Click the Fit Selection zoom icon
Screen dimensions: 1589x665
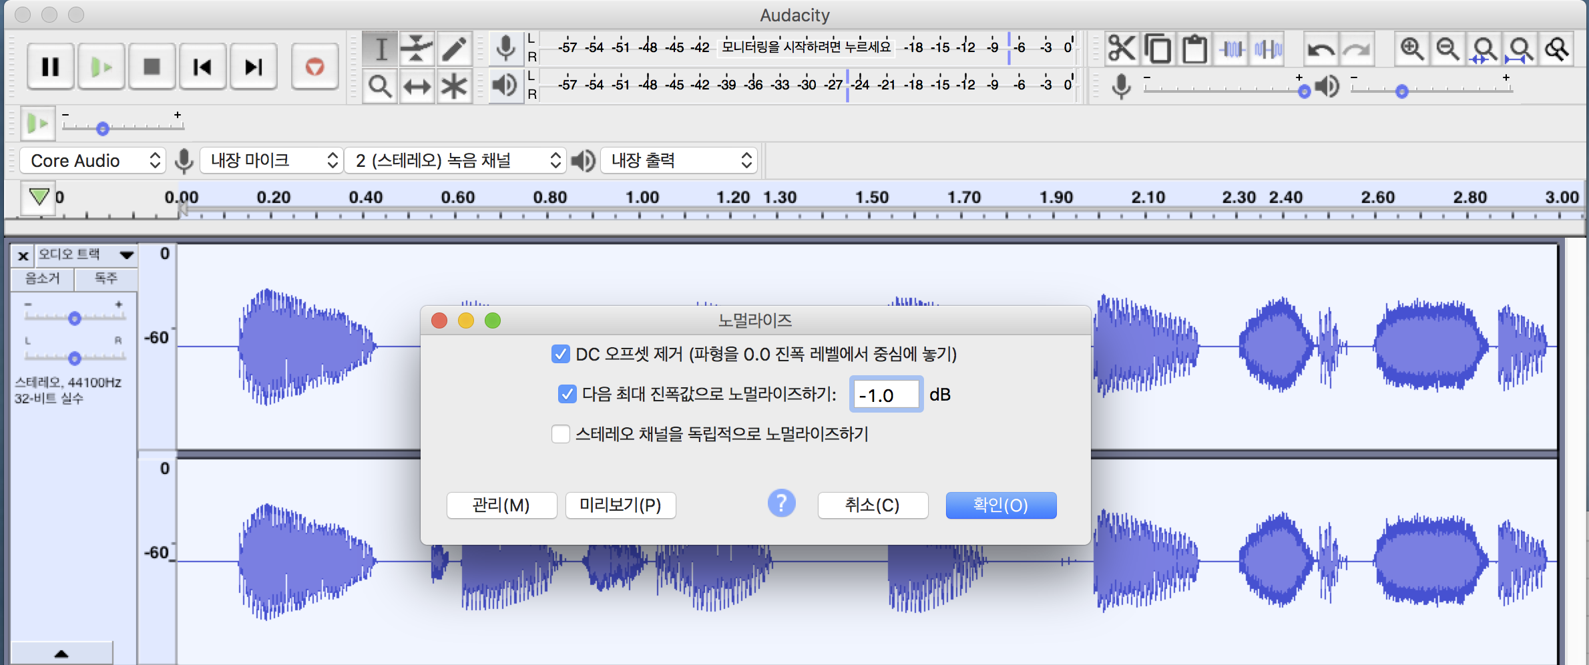pos(1484,49)
